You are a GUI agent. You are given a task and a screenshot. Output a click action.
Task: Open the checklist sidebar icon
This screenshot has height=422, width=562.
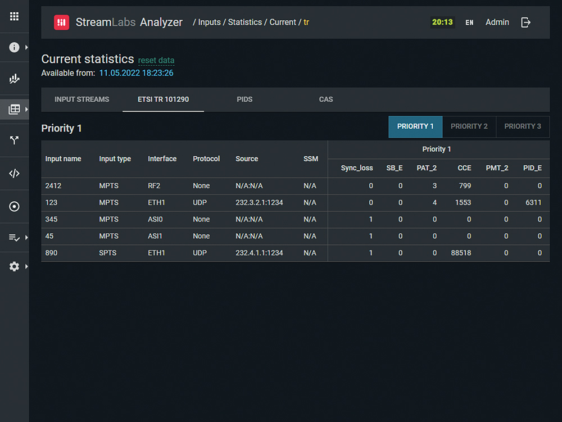(x=14, y=237)
